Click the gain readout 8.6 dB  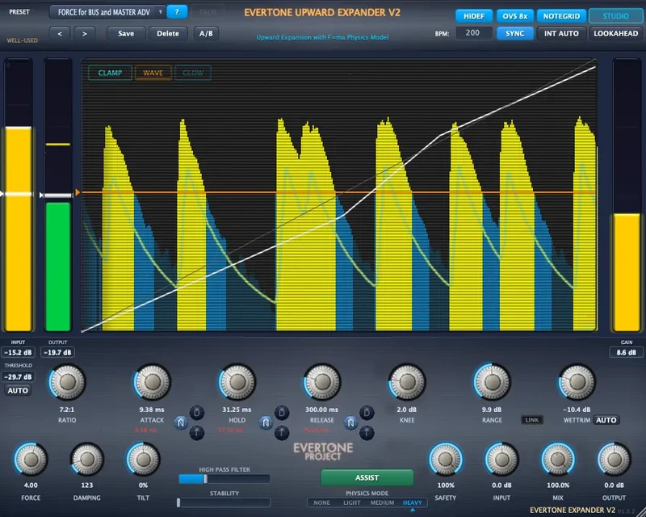[627, 352]
